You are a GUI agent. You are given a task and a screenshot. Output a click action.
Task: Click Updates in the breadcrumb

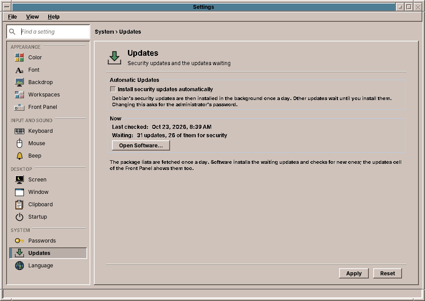[130, 32]
